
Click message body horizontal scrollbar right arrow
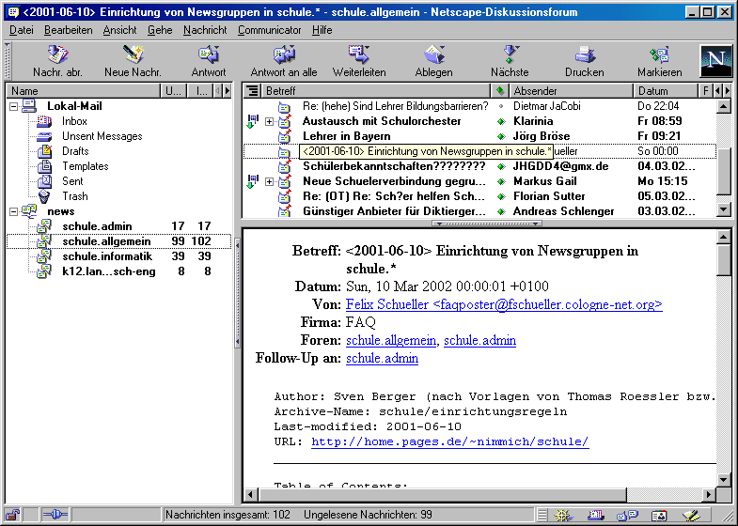[709, 494]
